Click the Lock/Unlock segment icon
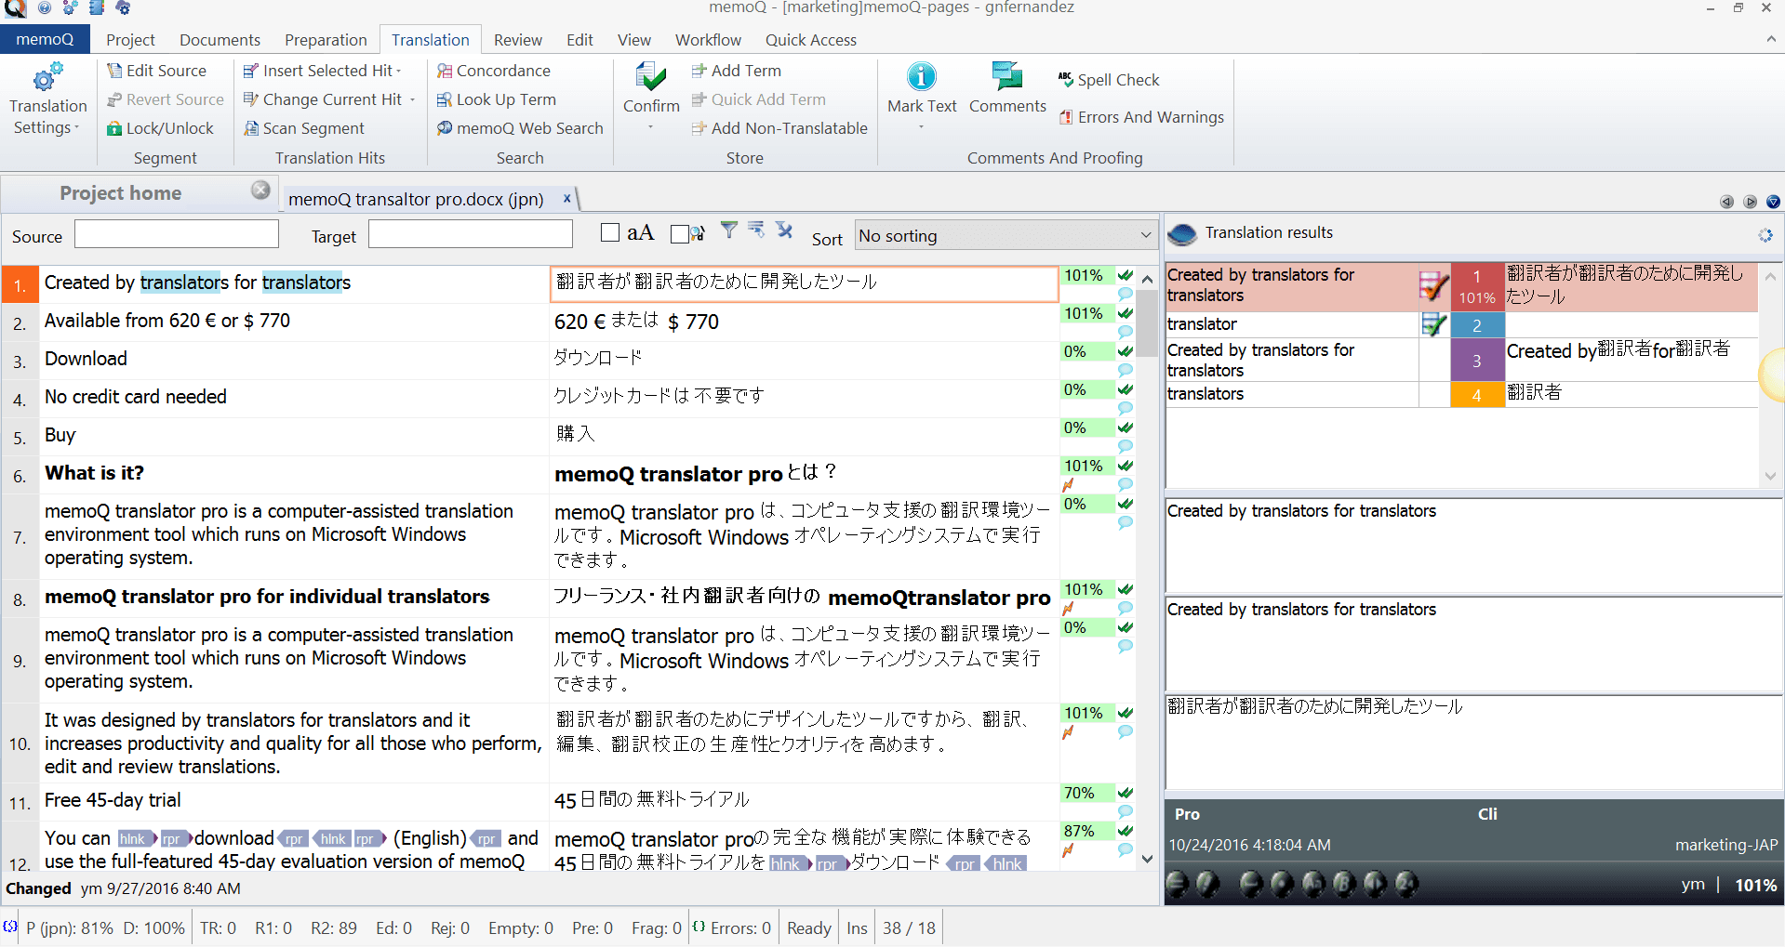 point(114,128)
